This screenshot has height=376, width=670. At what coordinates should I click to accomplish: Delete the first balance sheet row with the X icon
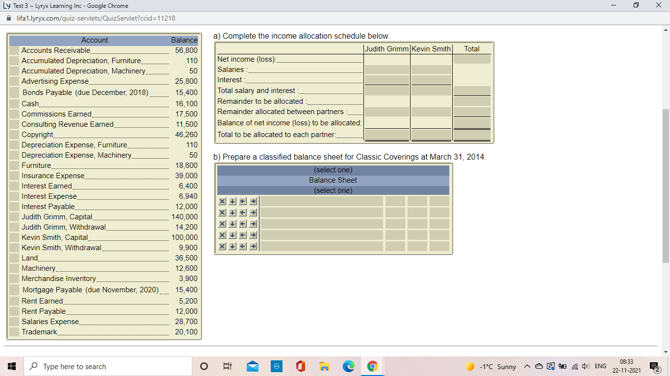[222, 201]
